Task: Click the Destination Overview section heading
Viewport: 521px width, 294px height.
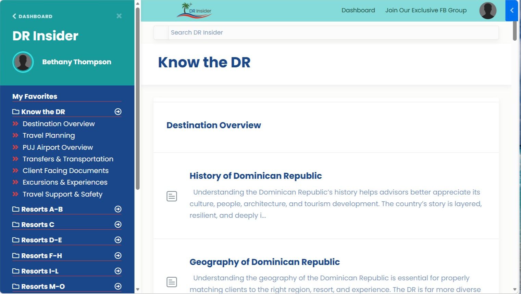Action: [214, 125]
